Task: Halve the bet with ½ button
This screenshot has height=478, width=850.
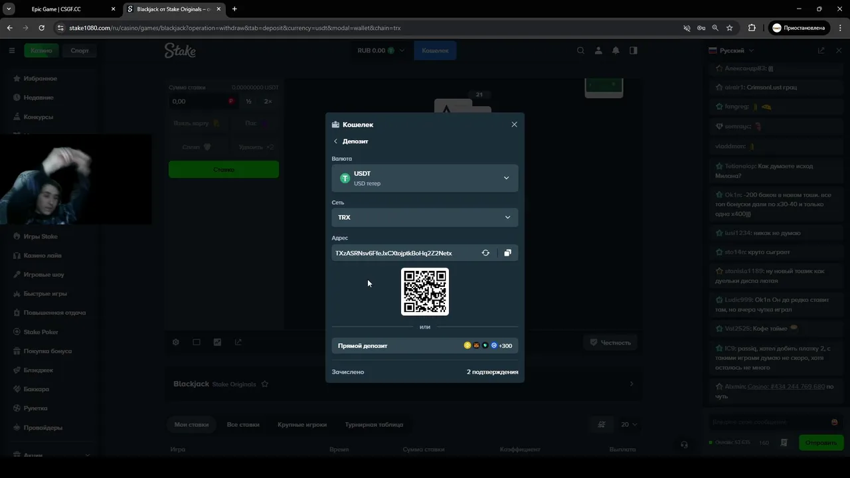Action: coord(248,102)
